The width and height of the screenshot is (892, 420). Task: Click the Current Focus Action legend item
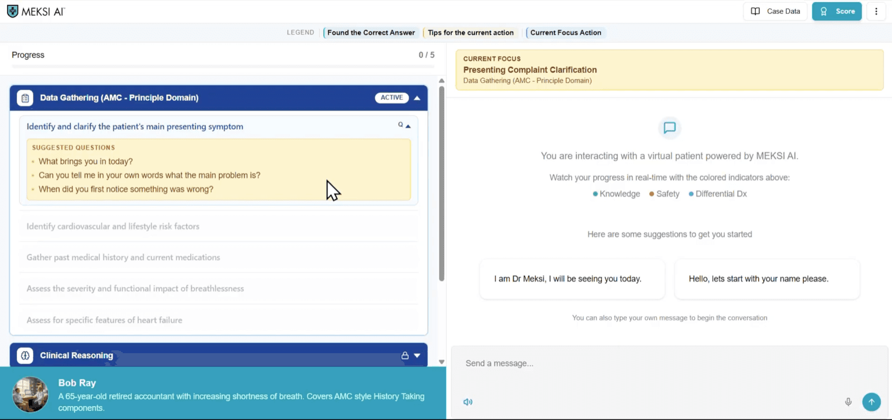565,33
